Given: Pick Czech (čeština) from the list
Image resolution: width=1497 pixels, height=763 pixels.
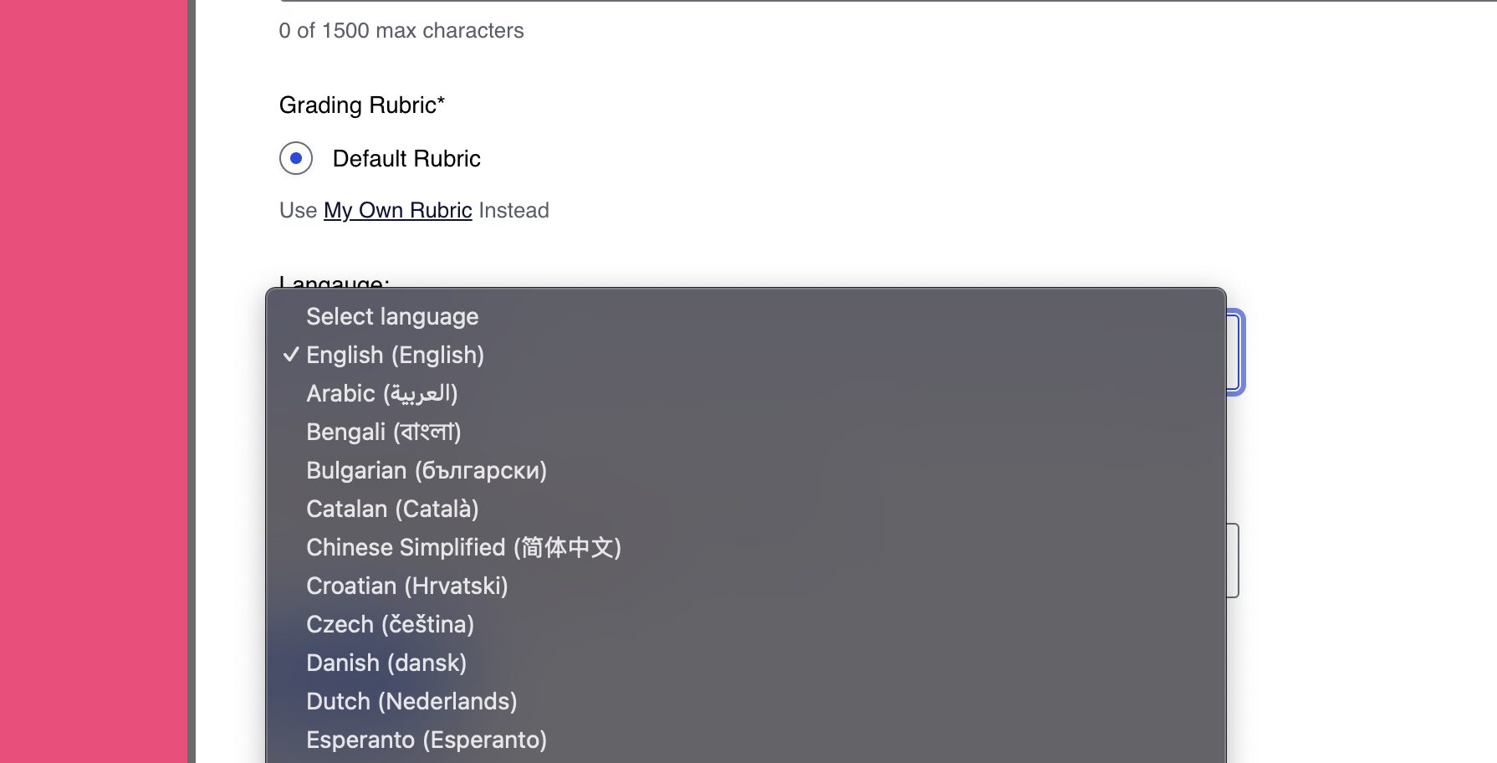Looking at the screenshot, I should (x=390, y=624).
